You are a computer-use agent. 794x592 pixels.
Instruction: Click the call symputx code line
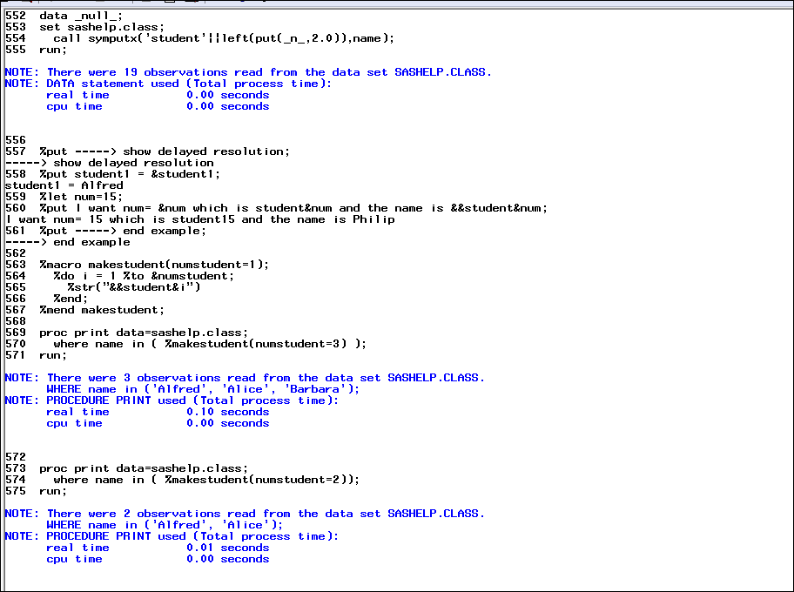point(157,37)
